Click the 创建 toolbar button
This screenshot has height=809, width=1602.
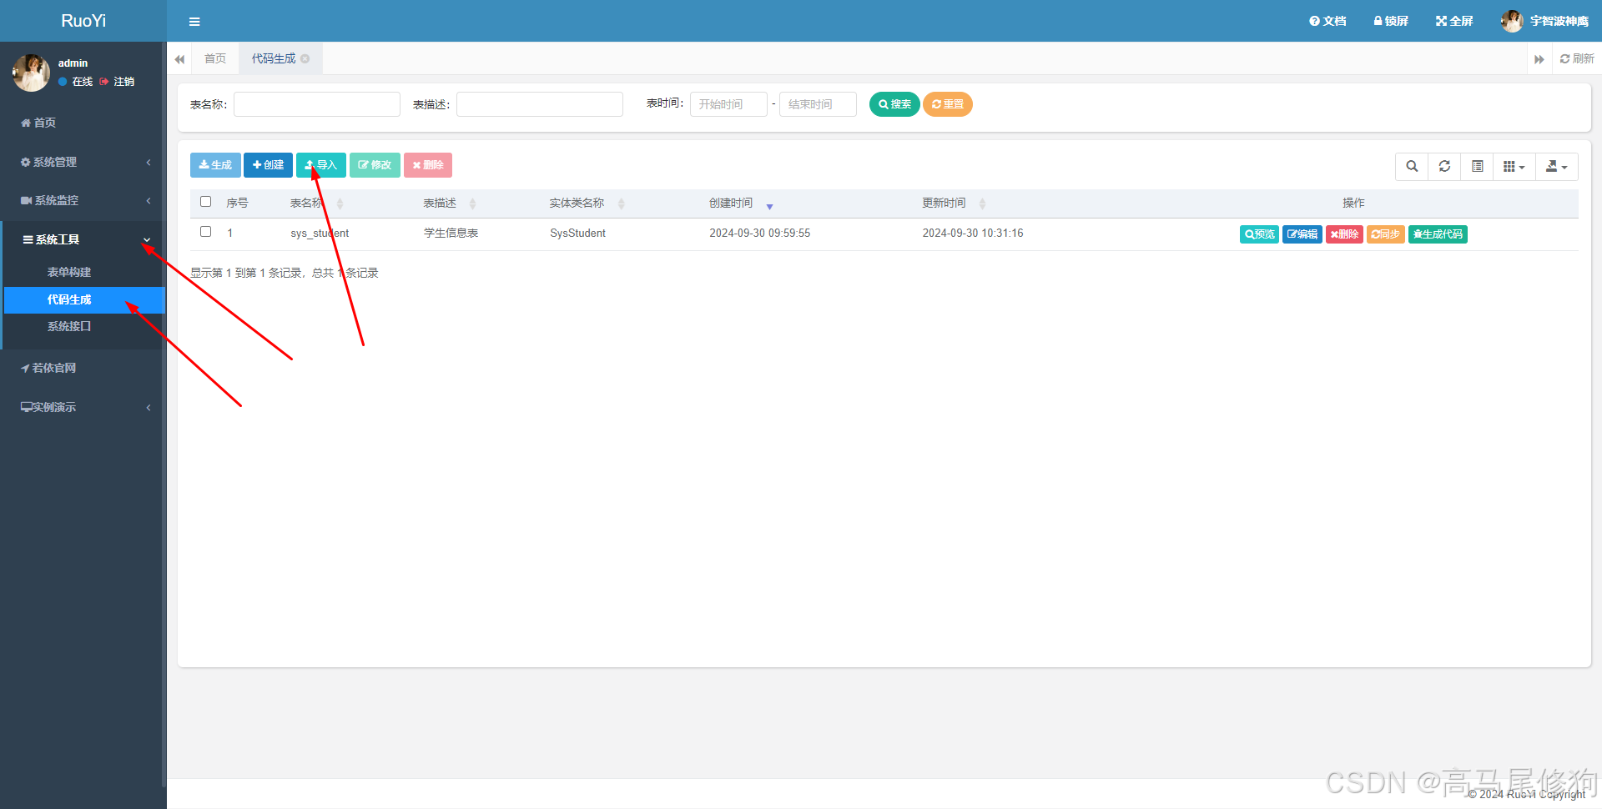tap(268, 165)
